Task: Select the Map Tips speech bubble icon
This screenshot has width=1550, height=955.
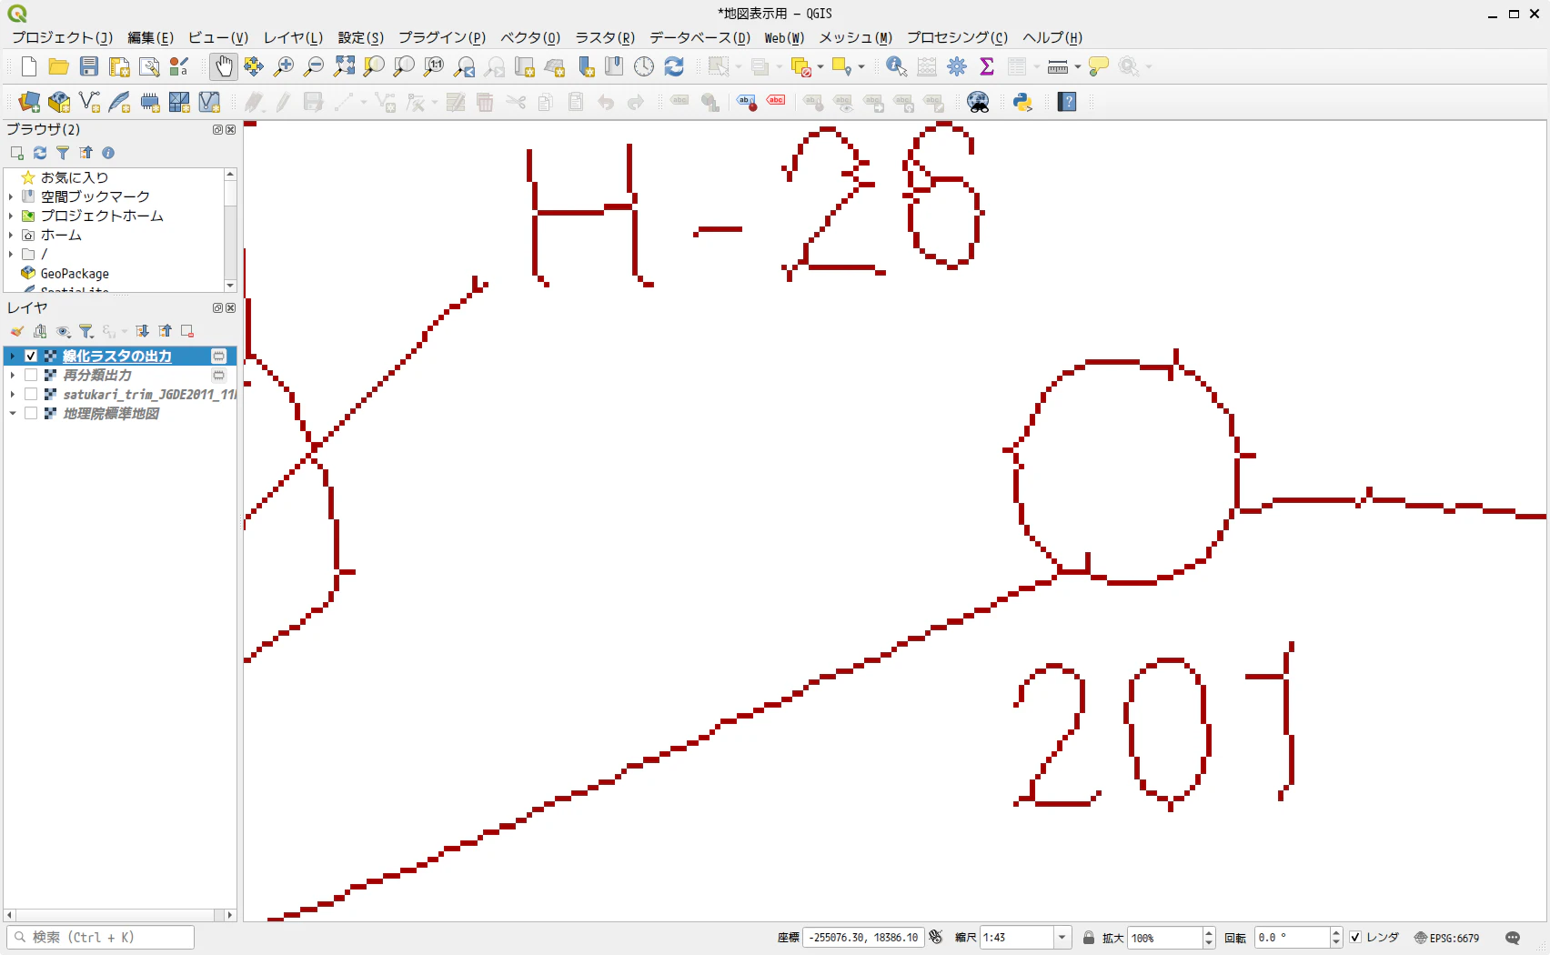Action: tap(1099, 66)
